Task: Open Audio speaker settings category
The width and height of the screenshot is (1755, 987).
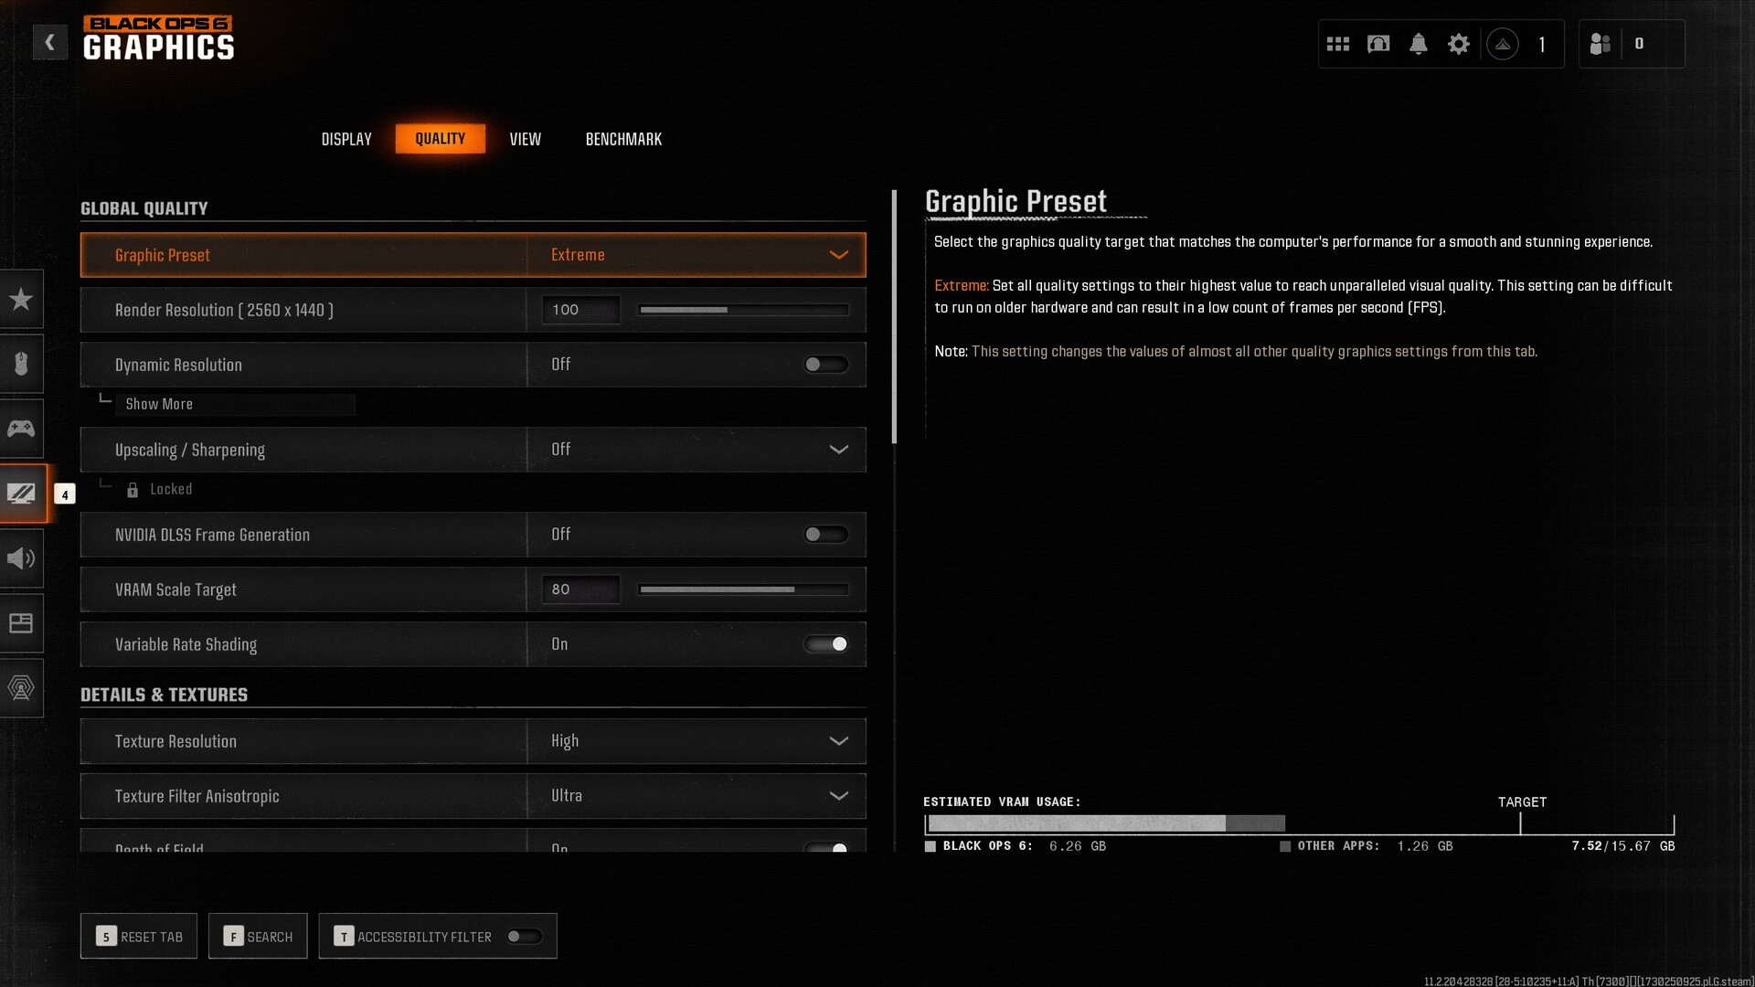Action: tap(21, 558)
